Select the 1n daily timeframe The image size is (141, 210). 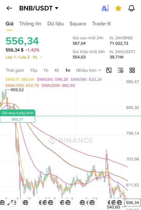[x=68, y=70]
